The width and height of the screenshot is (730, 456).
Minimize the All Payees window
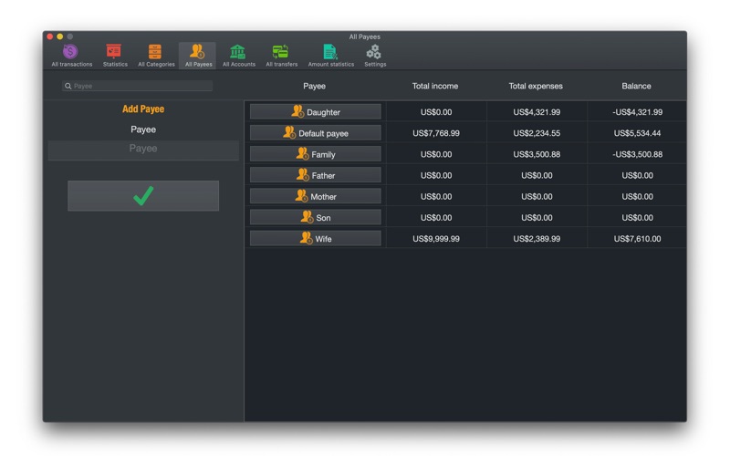(60, 36)
